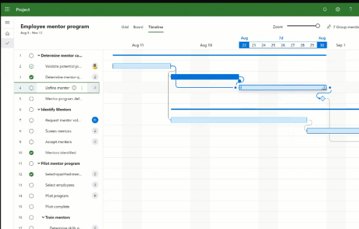Open assignee badge on Determine mentor q...

click(x=95, y=77)
